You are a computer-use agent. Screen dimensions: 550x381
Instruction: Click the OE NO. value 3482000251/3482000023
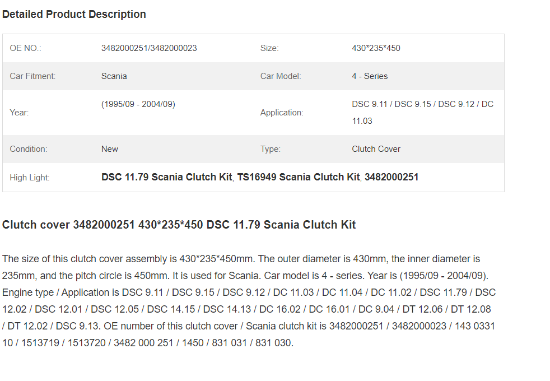(x=149, y=48)
